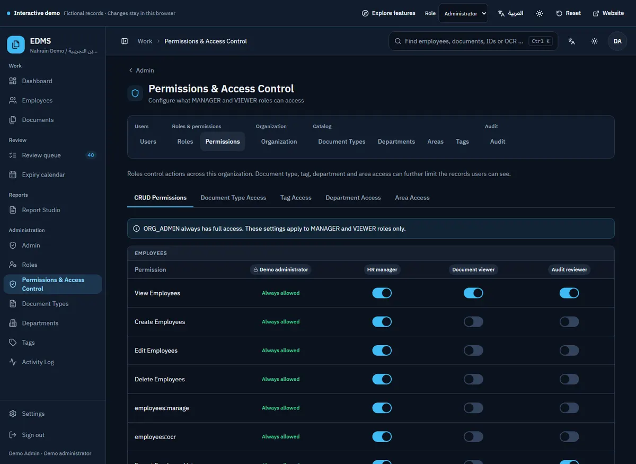The image size is (636, 464).
Task: Enable Create Employees for Audit reviewer
Action: [569, 321]
